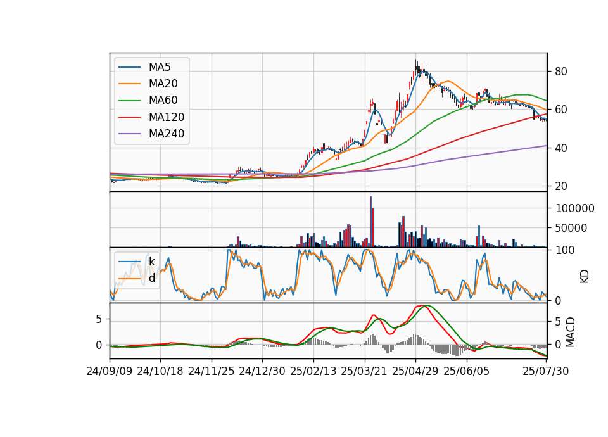The image size is (608, 437).
Task: Click the KD axis title
Action: 585,277
